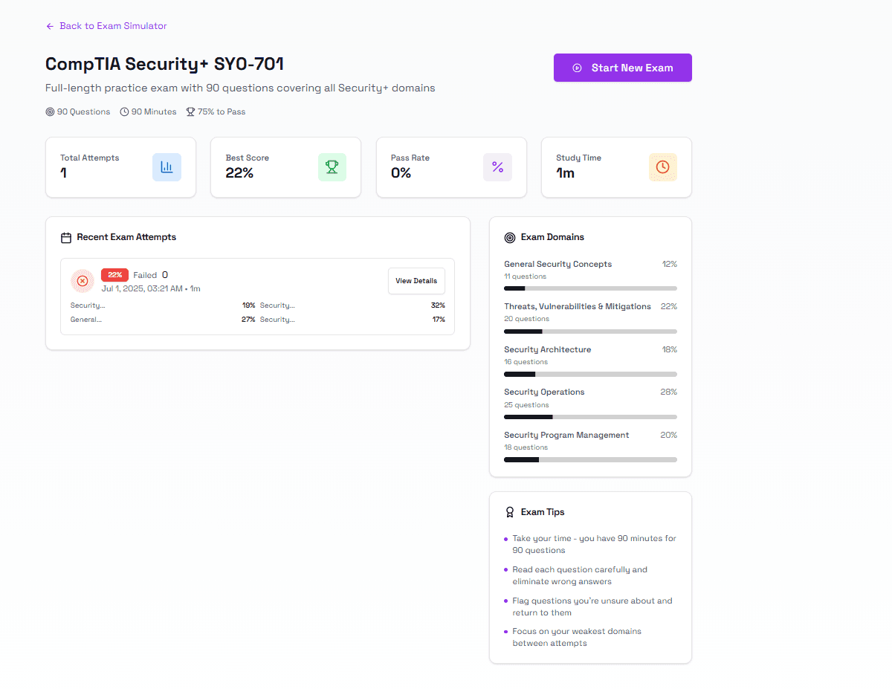
Task: Select the Security Program Management domain
Action: point(566,435)
